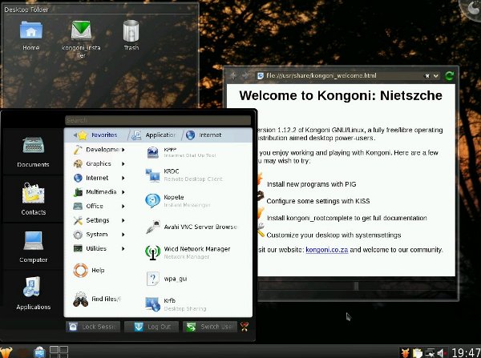Click the browser horizontal scrollbar handle
481x358 pixels.
[356, 286]
